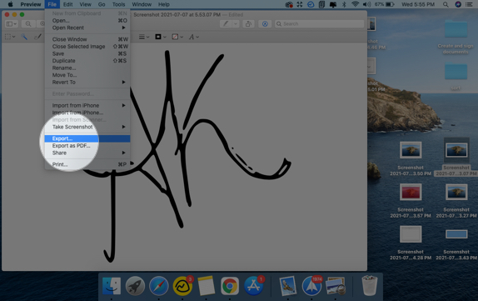This screenshot has width=478, height=301.
Task: Open the rectangular selection tool dropdown
Action: (x=10, y=37)
